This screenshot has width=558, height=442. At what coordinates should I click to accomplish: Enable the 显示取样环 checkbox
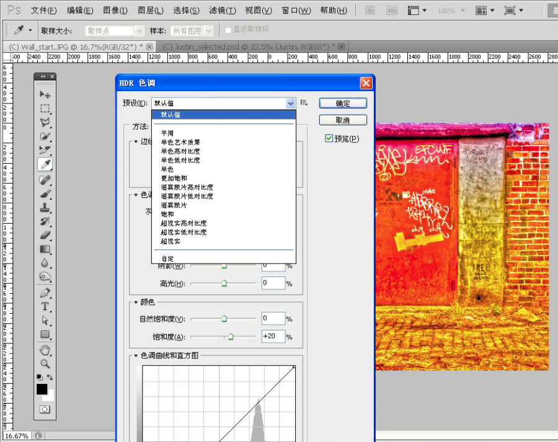228,30
